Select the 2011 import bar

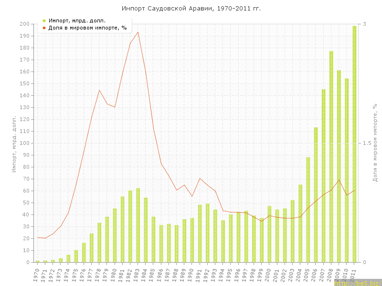coord(354,144)
